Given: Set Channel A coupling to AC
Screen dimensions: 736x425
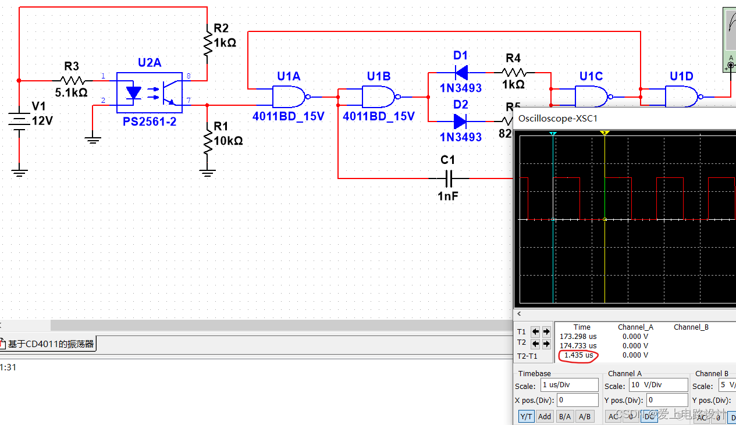Looking at the screenshot, I should click(614, 416).
